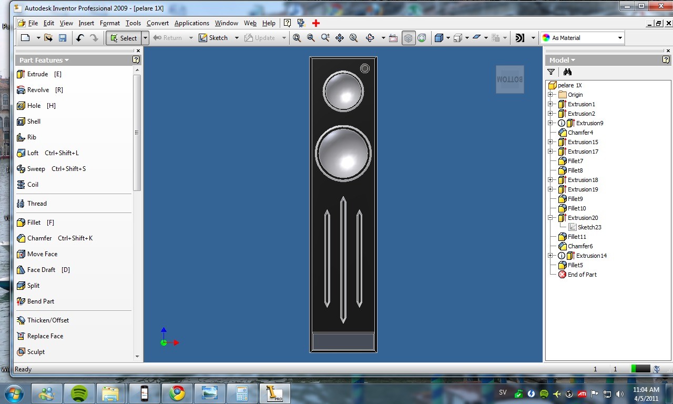Expand the Extrusion18 node
The image size is (673, 404).
point(550,180)
